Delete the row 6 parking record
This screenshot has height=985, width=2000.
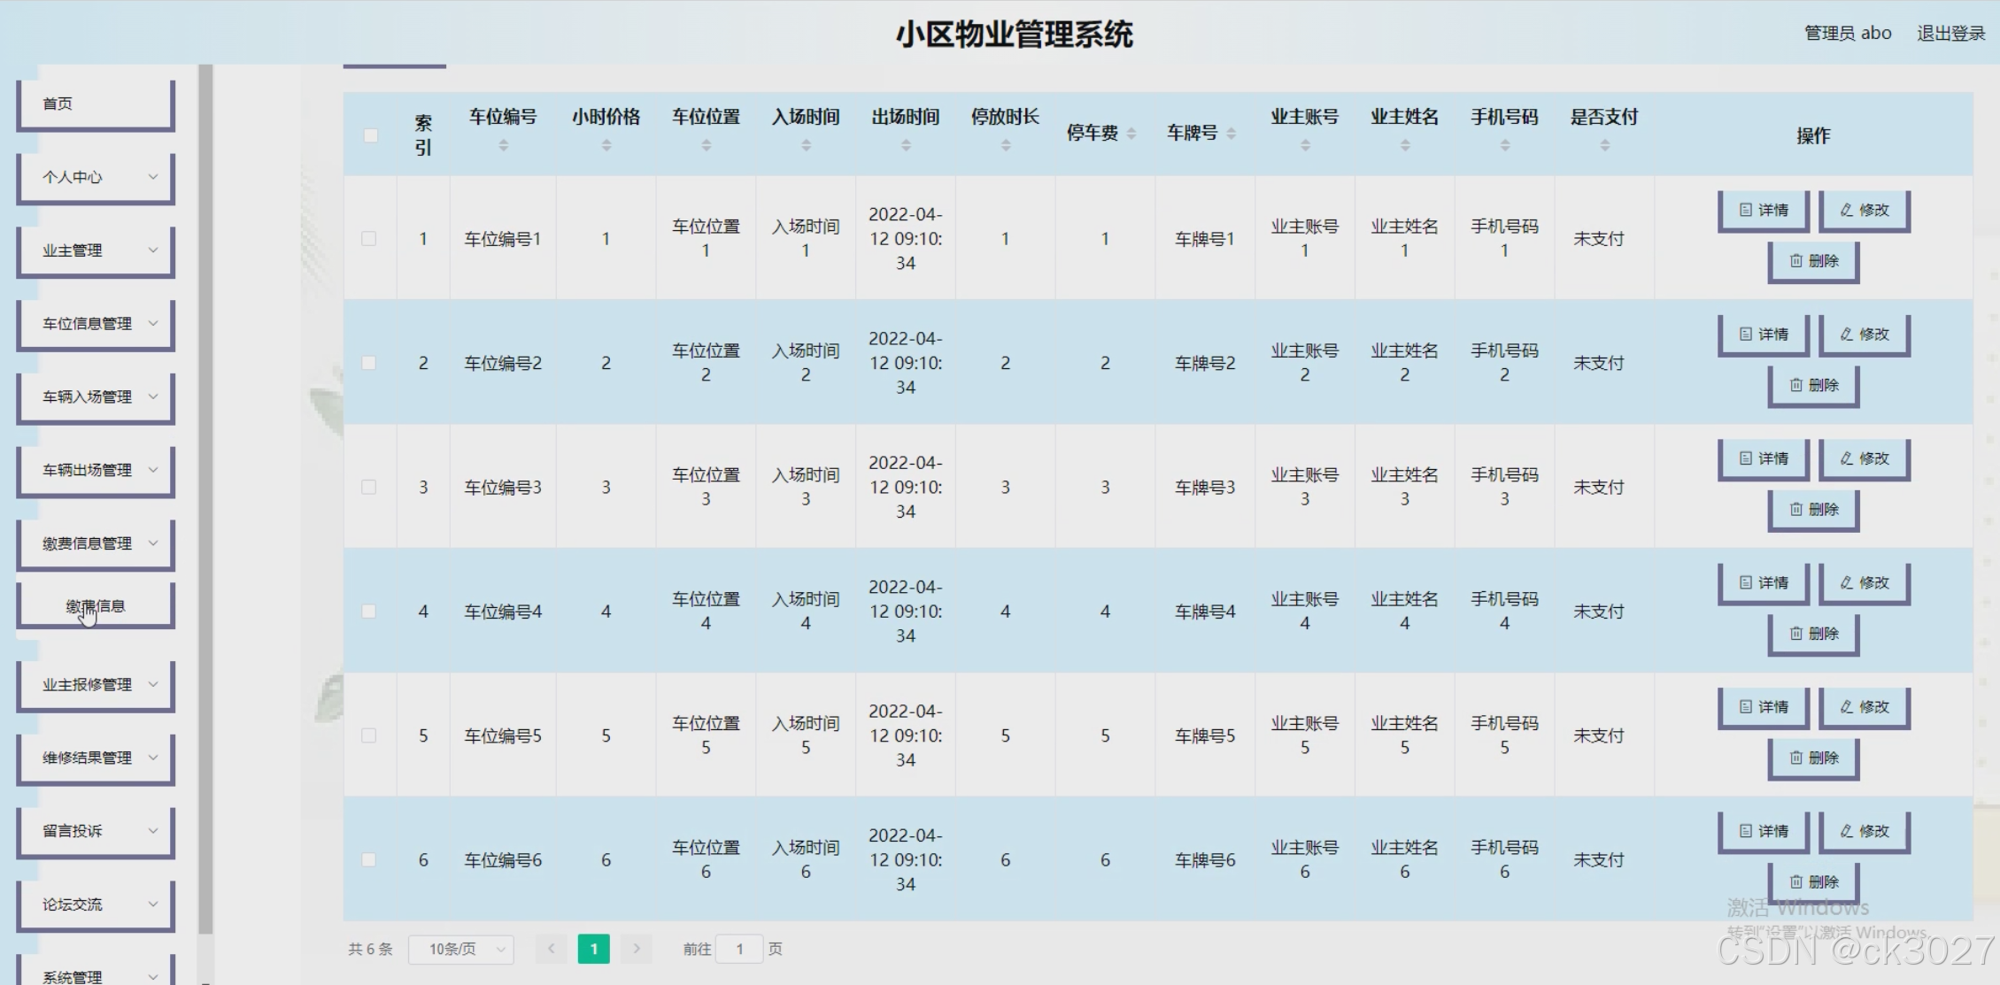pyautogui.click(x=1813, y=882)
